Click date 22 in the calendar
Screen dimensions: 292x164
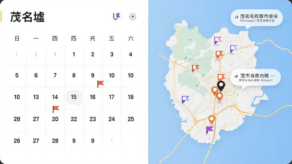[74, 119]
